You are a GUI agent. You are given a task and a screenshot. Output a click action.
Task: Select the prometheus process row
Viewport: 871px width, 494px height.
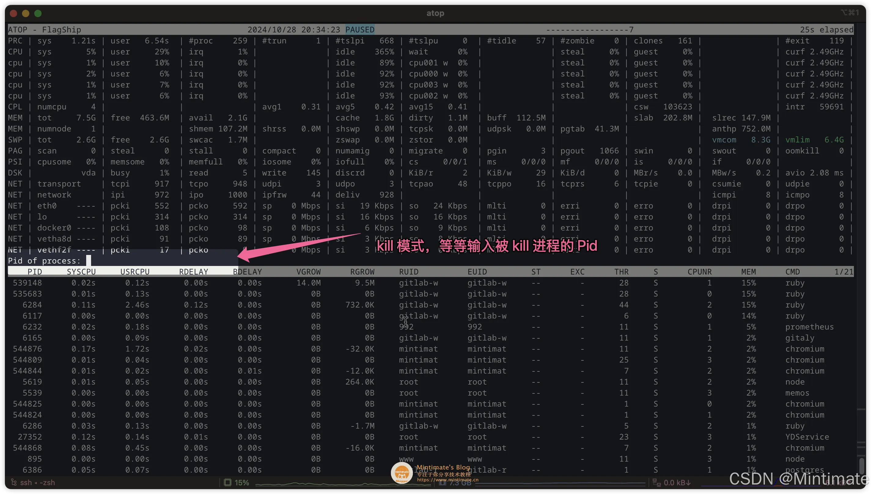click(x=809, y=327)
